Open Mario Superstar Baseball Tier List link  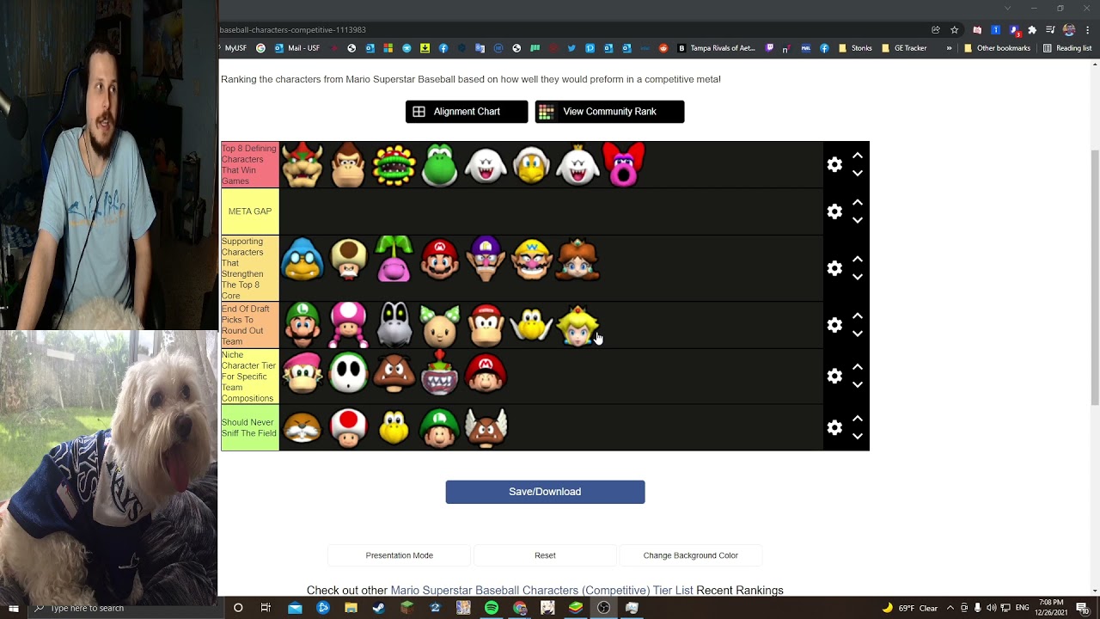541,591
